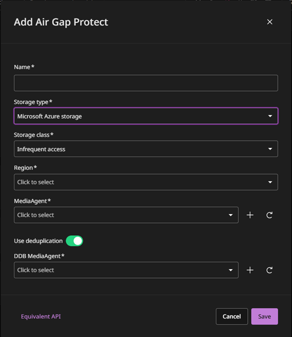Screen dimensions: 292x337
Task: Click the Use deduplication label text
Action: click(38, 241)
